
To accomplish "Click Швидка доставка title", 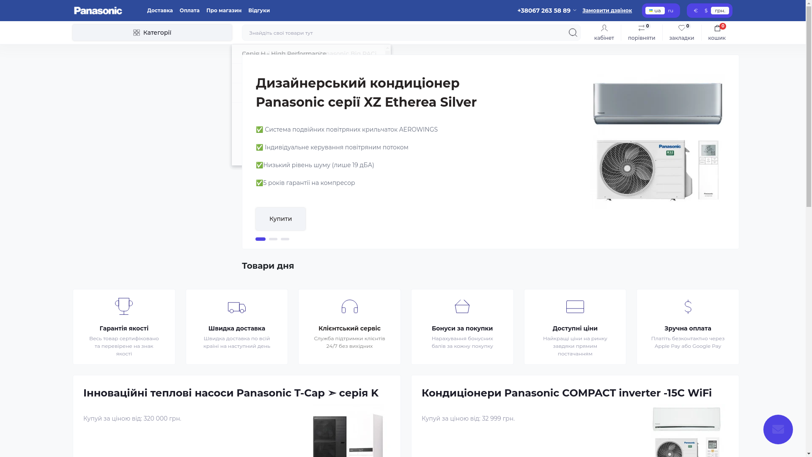I will click(237, 328).
